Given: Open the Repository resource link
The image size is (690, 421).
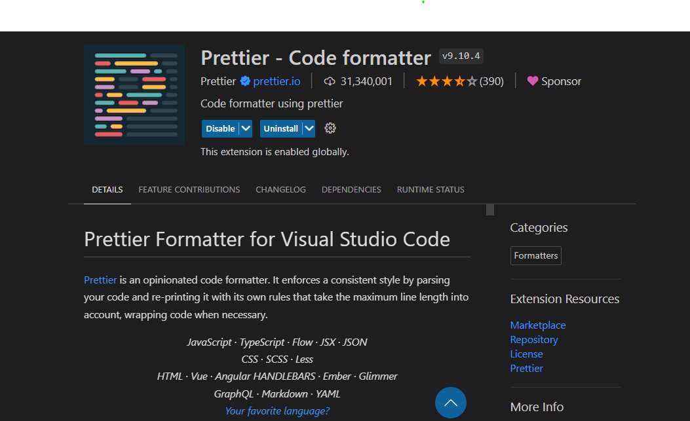Looking at the screenshot, I should pos(534,340).
